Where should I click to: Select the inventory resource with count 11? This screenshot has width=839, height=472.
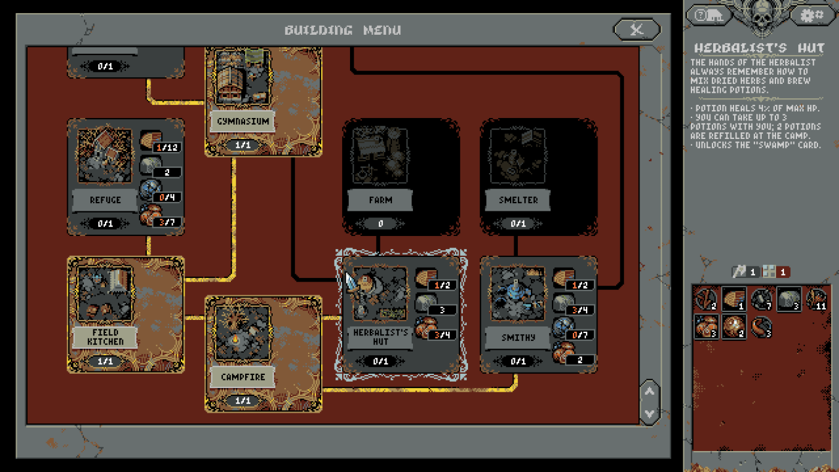click(817, 299)
